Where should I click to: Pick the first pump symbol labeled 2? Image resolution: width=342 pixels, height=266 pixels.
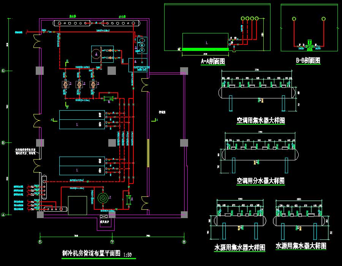65,85
